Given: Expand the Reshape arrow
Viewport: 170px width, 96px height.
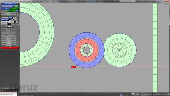Looking at the screenshot, I should 17,43.
